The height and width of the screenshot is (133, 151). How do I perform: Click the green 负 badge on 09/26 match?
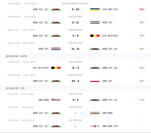pos(142,81)
